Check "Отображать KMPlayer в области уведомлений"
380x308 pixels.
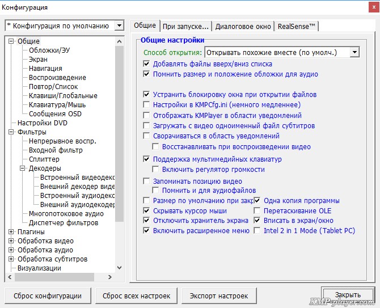pos(146,115)
